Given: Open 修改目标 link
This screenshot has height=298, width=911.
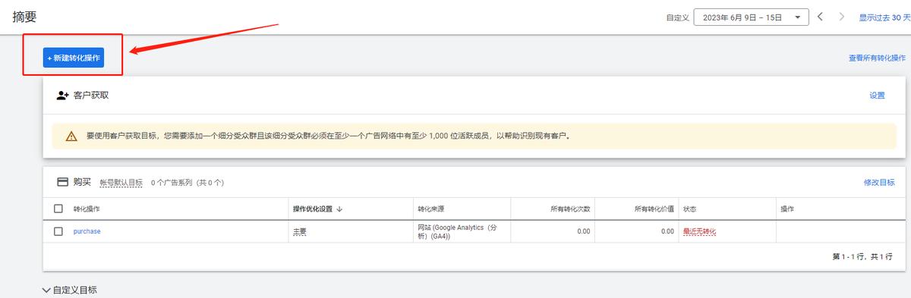Looking at the screenshot, I should (879, 183).
